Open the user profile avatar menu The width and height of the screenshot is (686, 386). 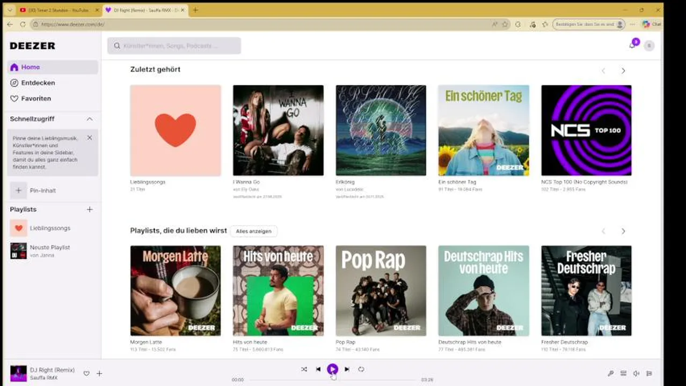coord(649,46)
